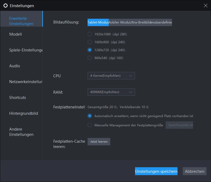Click the Abbrechen button
Image resolution: width=211 pixels, height=182 pixels.
click(195, 171)
